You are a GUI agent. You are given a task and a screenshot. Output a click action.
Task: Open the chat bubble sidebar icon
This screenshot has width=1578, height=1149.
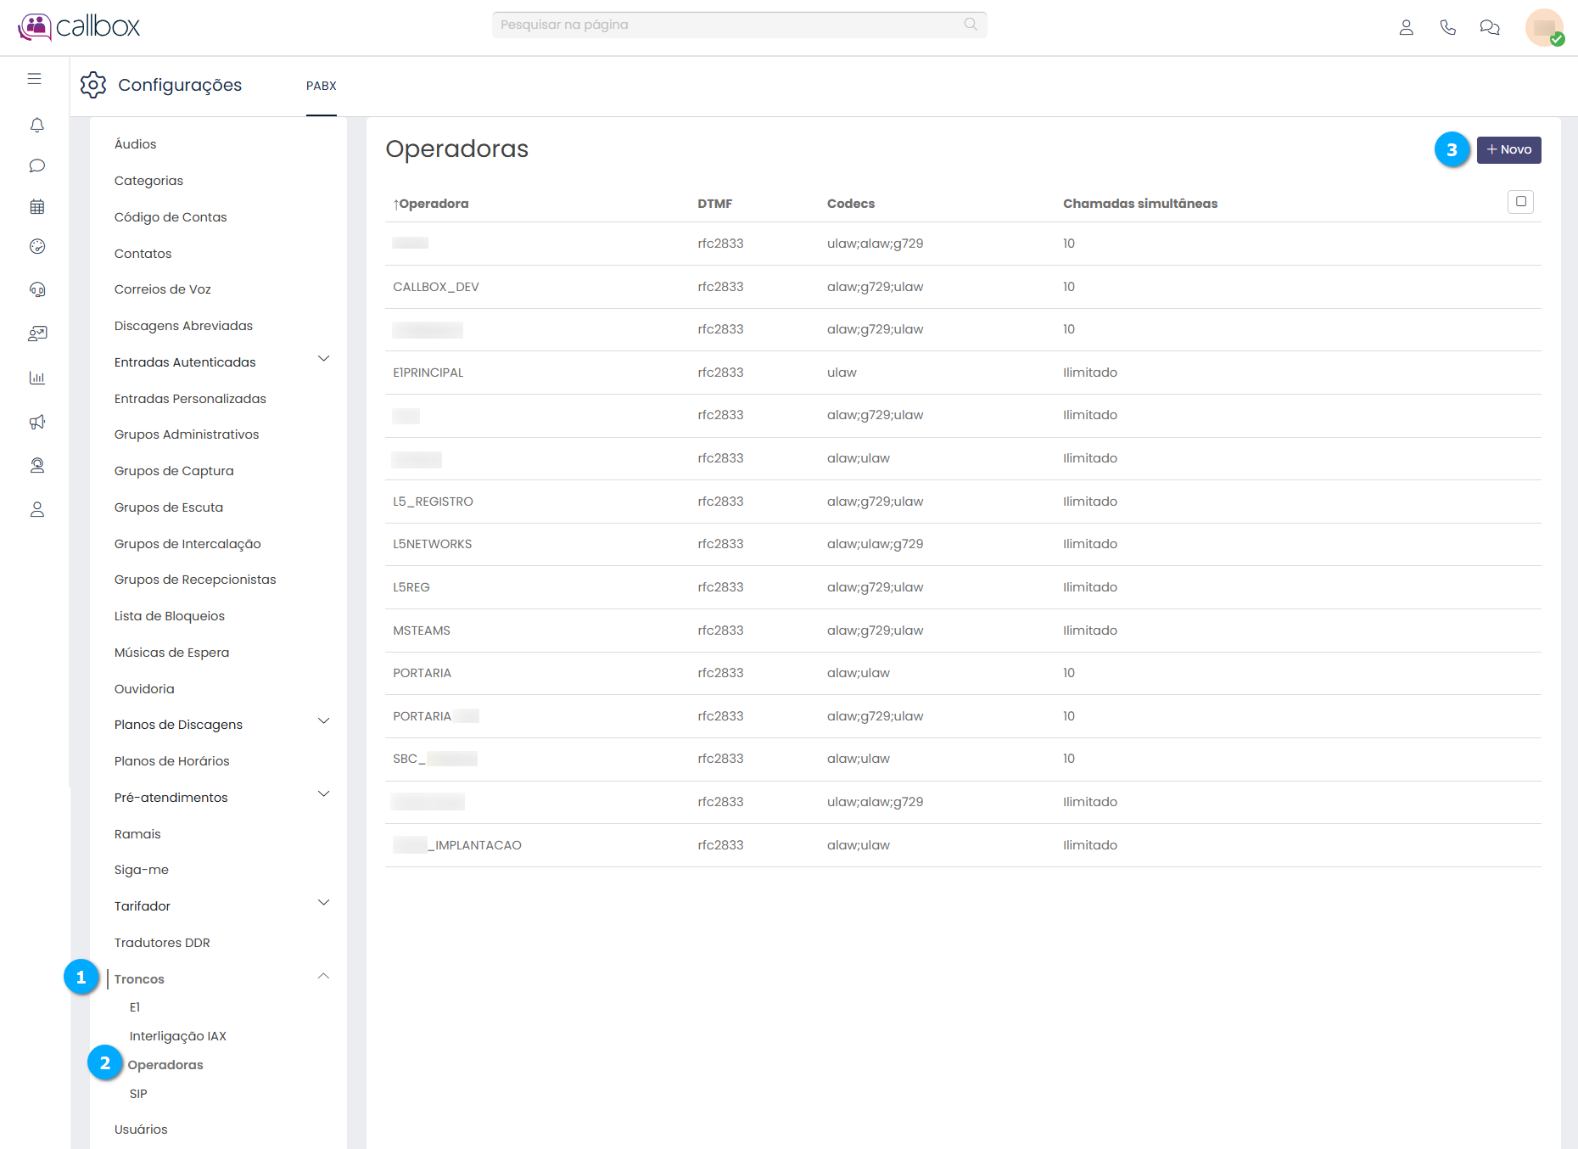[x=36, y=166]
